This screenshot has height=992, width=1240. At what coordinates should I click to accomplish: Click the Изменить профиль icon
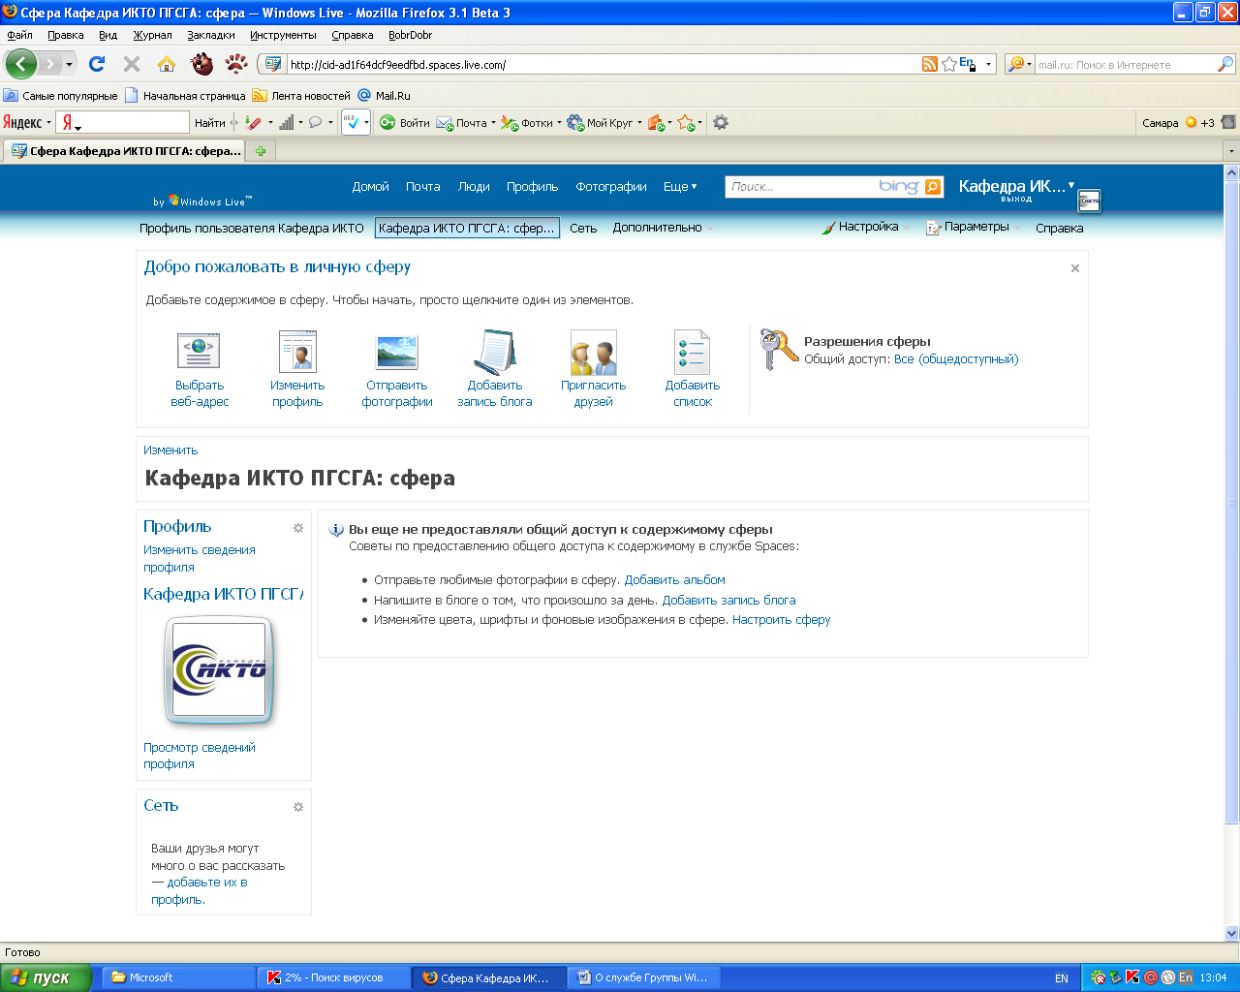click(x=297, y=352)
